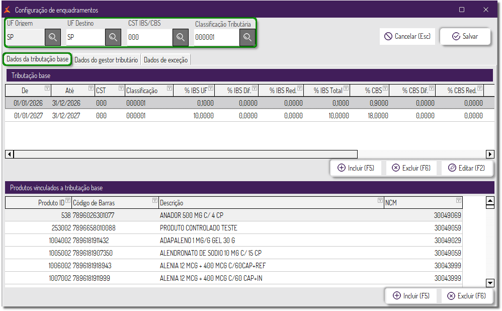The width and height of the screenshot is (502, 311).
Task: Click product list scroll down arrow
Action: pos(490,283)
